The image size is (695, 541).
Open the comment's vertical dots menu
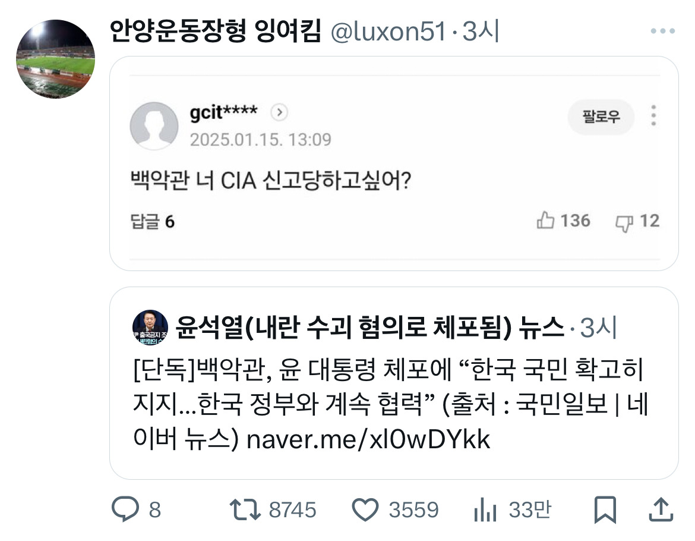click(653, 115)
